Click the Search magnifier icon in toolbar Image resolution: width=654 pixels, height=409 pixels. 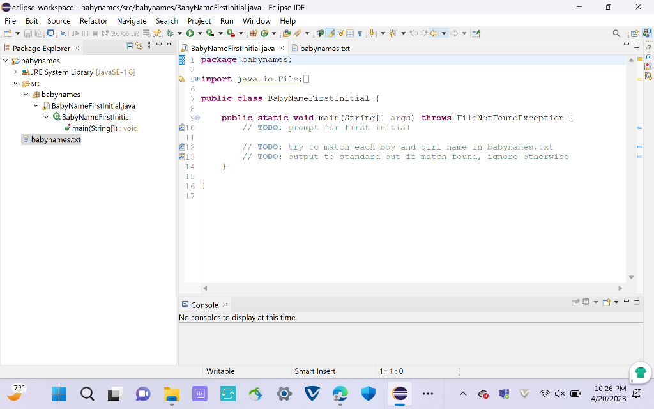coord(616,33)
